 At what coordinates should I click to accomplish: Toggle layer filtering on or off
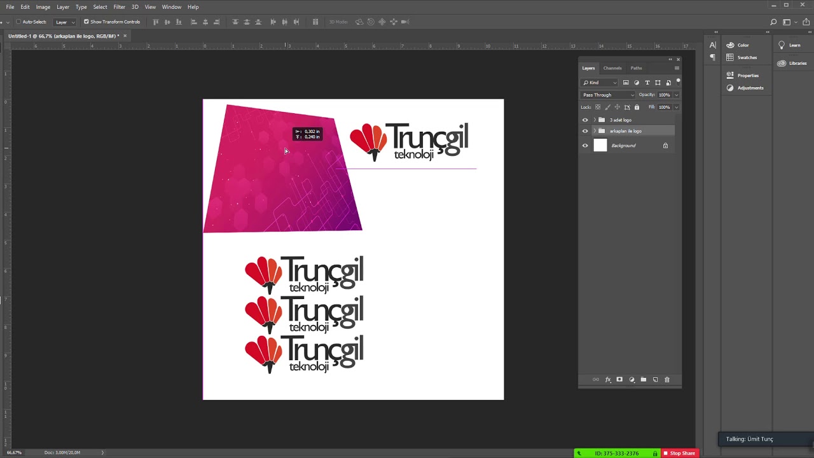pos(678,81)
